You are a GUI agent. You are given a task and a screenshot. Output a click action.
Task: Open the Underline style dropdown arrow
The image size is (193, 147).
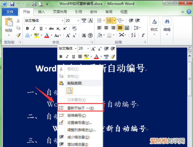pos(46,28)
